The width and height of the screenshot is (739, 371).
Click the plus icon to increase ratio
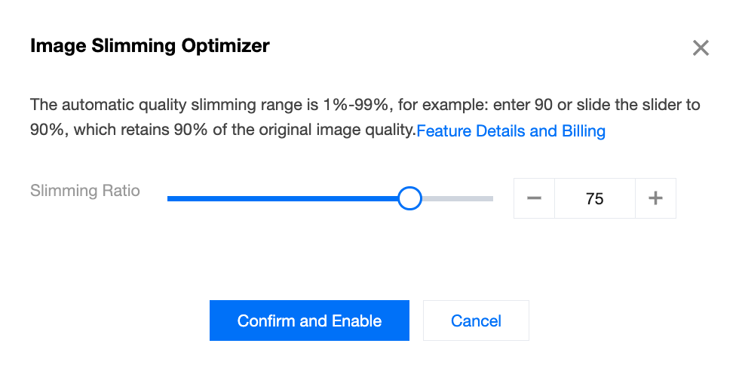[x=656, y=198]
